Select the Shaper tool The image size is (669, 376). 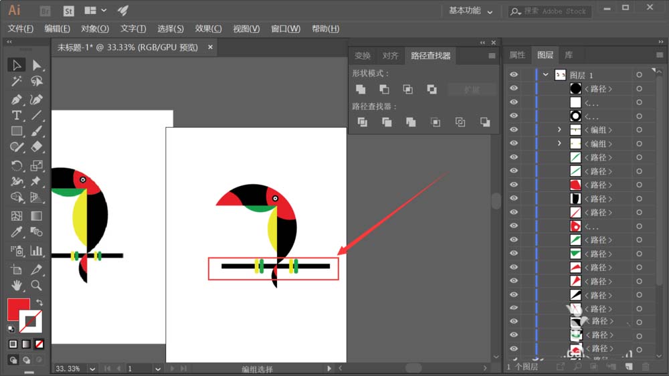click(16, 147)
